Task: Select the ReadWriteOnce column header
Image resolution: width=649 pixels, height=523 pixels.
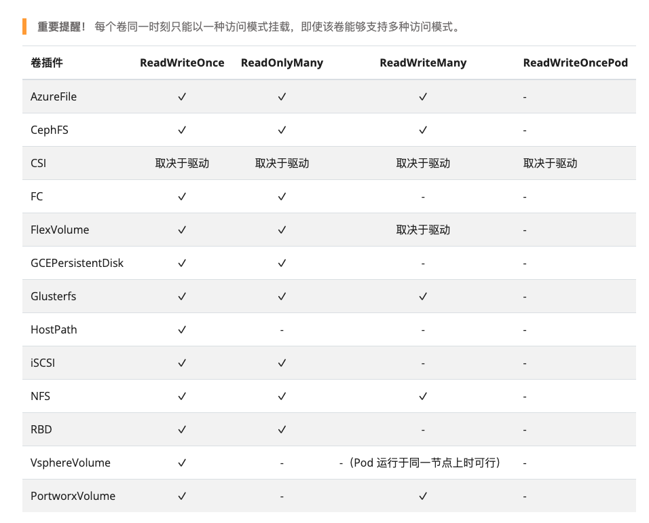Action: click(x=182, y=63)
